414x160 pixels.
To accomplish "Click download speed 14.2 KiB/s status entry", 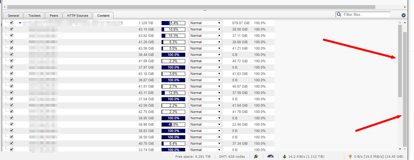I will point(304,157).
